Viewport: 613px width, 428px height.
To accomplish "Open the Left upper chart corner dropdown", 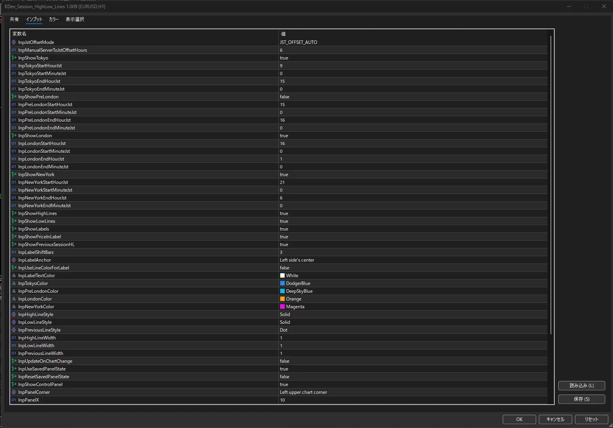I will [x=413, y=392].
